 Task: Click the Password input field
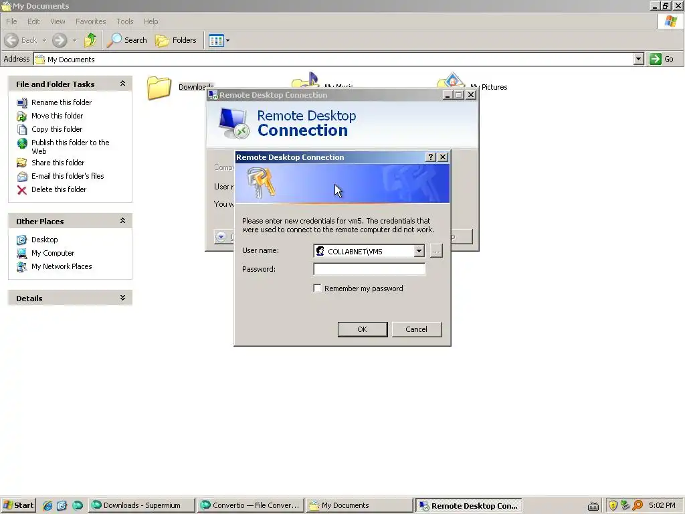(369, 269)
